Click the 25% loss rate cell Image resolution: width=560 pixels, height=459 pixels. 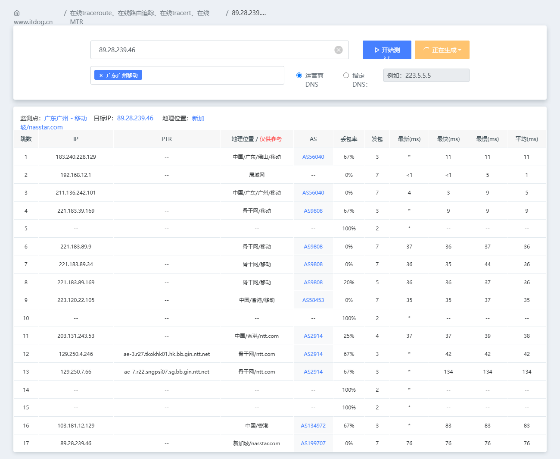click(349, 336)
